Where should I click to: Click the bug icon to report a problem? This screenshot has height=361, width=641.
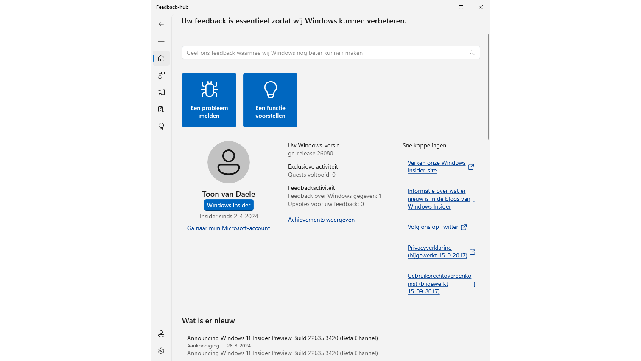pos(209,89)
